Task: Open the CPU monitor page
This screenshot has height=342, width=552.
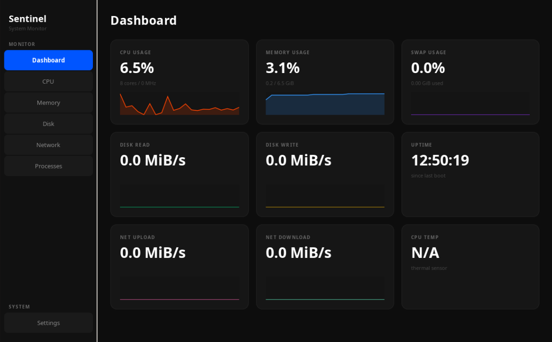Action: [48, 81]
